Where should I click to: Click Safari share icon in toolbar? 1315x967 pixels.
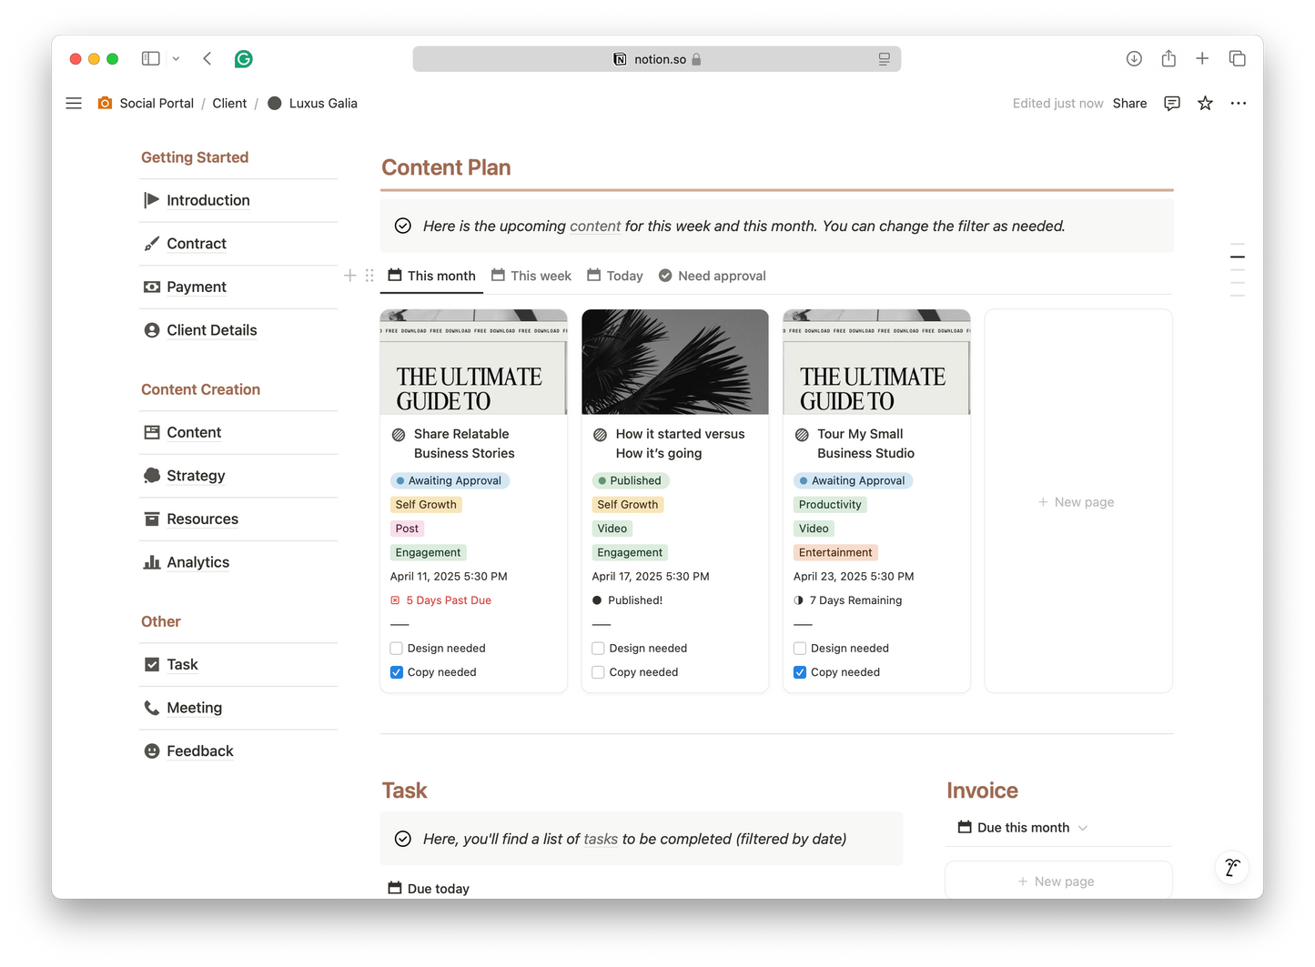click(1168, 59)
